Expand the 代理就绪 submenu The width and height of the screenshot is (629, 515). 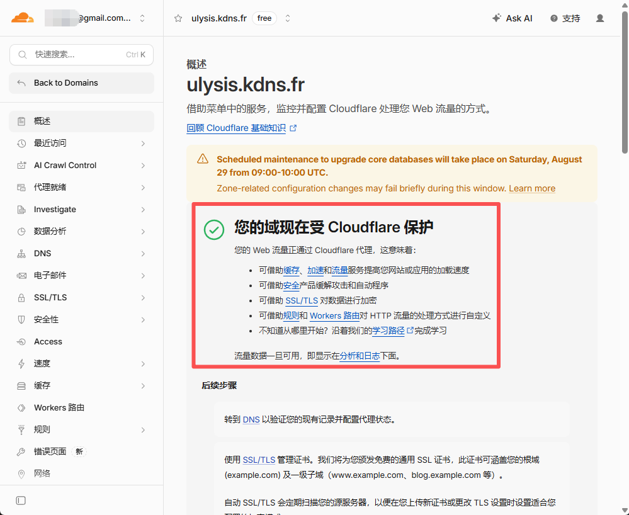[143, 188]
